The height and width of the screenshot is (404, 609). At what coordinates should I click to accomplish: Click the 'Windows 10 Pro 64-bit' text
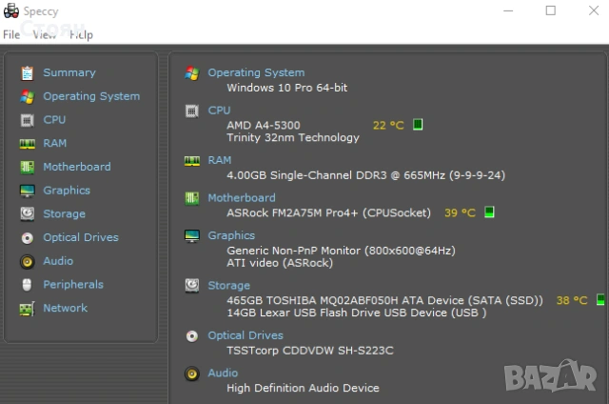pos(287,88)
